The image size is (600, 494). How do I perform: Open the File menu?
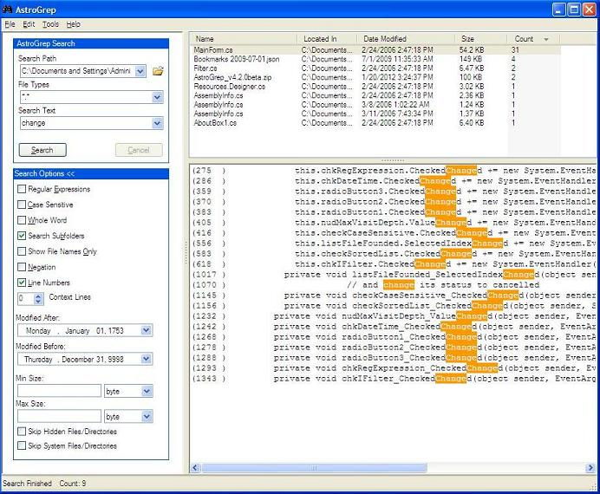coord(10,24)
